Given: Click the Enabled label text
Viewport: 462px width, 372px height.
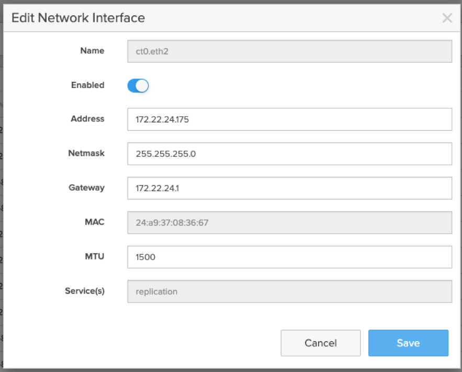Looking at the screenshot, I should click(87, 85).
